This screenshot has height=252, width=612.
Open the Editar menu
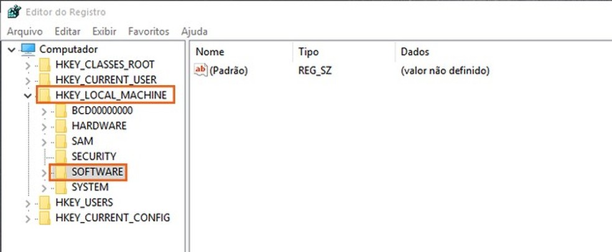(67, 31)
